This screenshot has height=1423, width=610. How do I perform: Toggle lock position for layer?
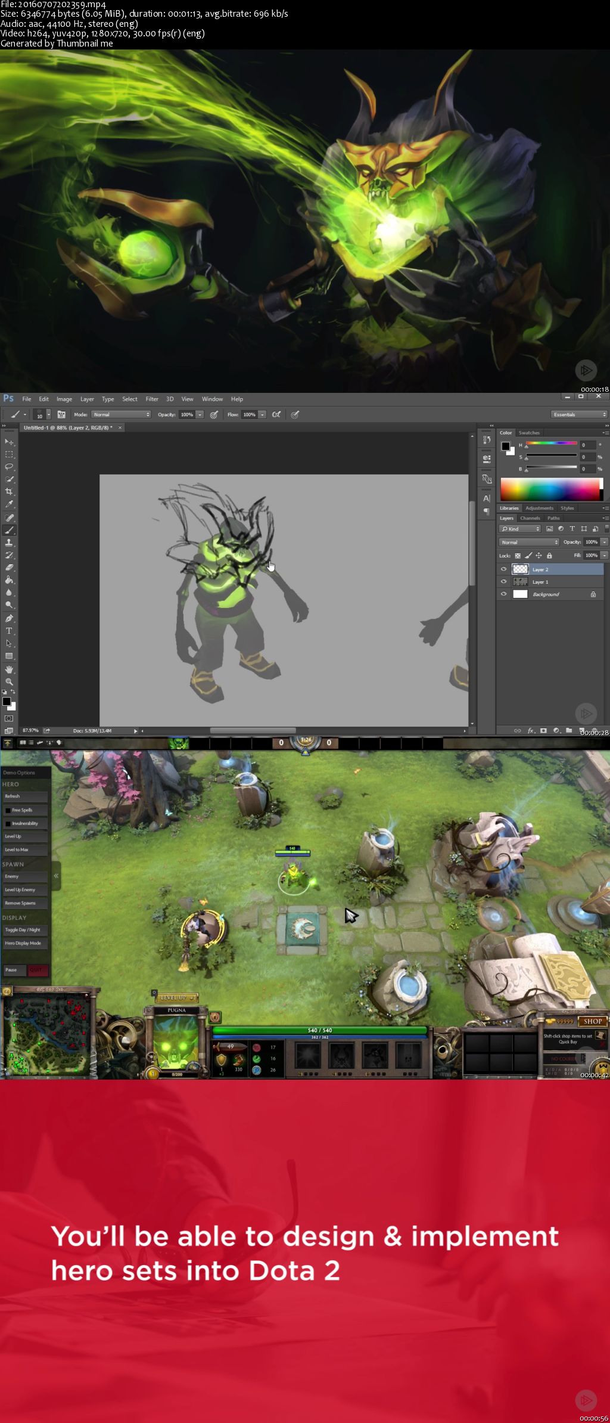coord(539,556)
